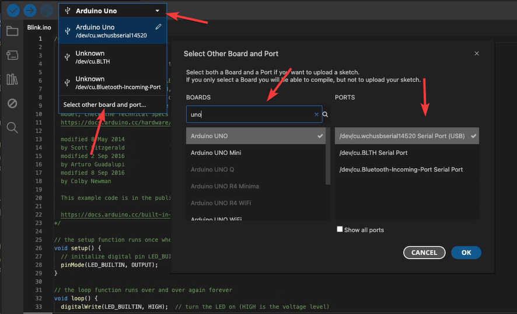Select Arduino UNO in boards list
Image resolution: width=517 pixels, height=314 pixels.
click(x=256, y=136)
